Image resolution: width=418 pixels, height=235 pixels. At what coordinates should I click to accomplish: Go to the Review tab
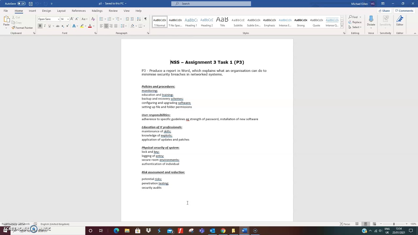pos(113,11)
